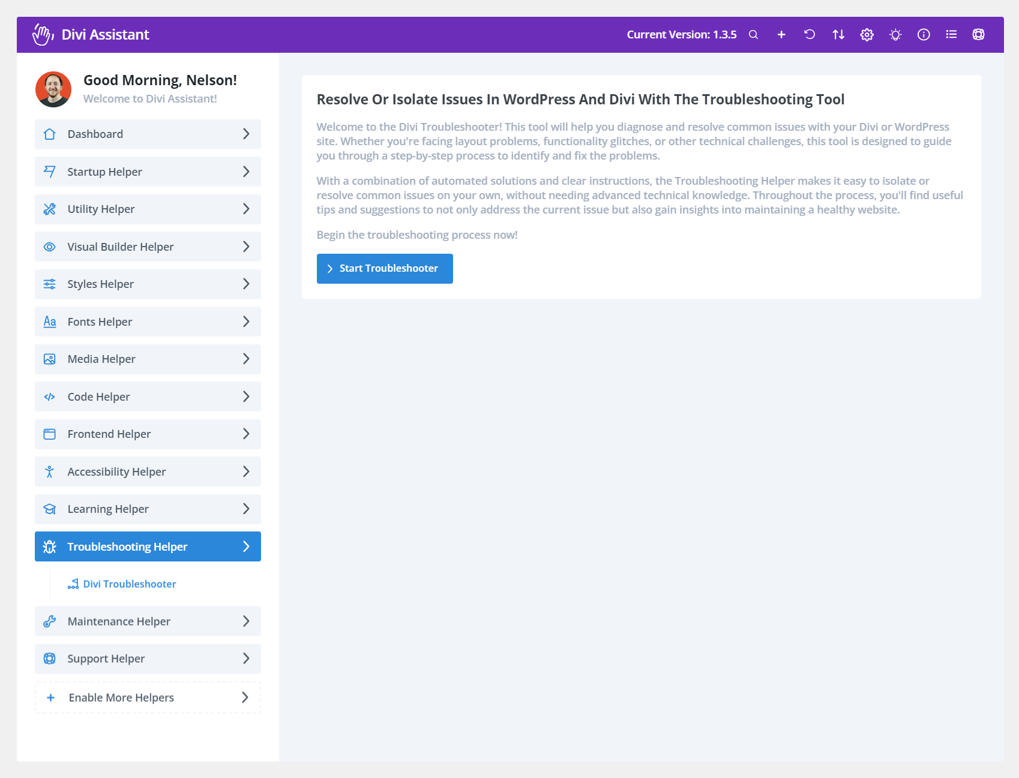Expand Fonts Helper chevron
The width and height of the screenshot is (1019, 778).
click(x=246, y=322)
